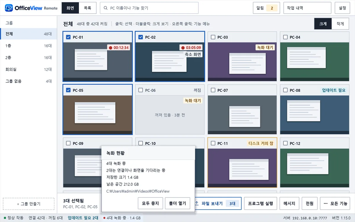
Task: Check the PC-12 checkbox
Action: point(285,143)
